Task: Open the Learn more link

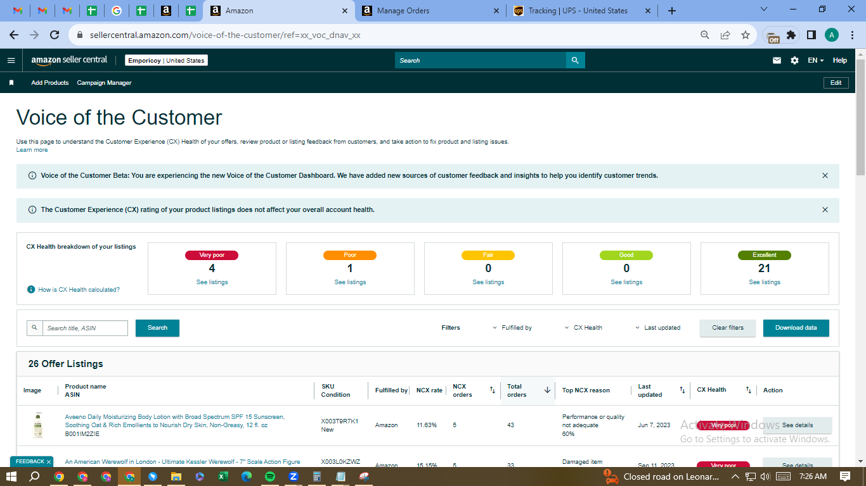Action: (x=32, y=150)
